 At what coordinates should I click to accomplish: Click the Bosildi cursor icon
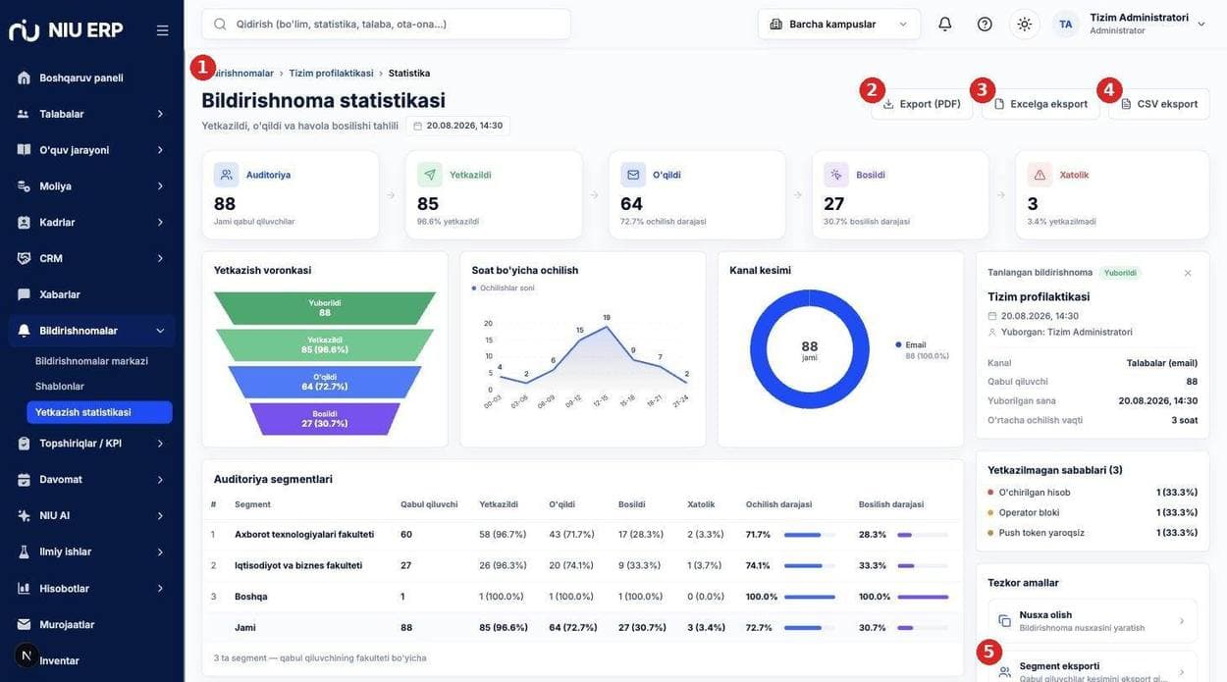[836, 175]
